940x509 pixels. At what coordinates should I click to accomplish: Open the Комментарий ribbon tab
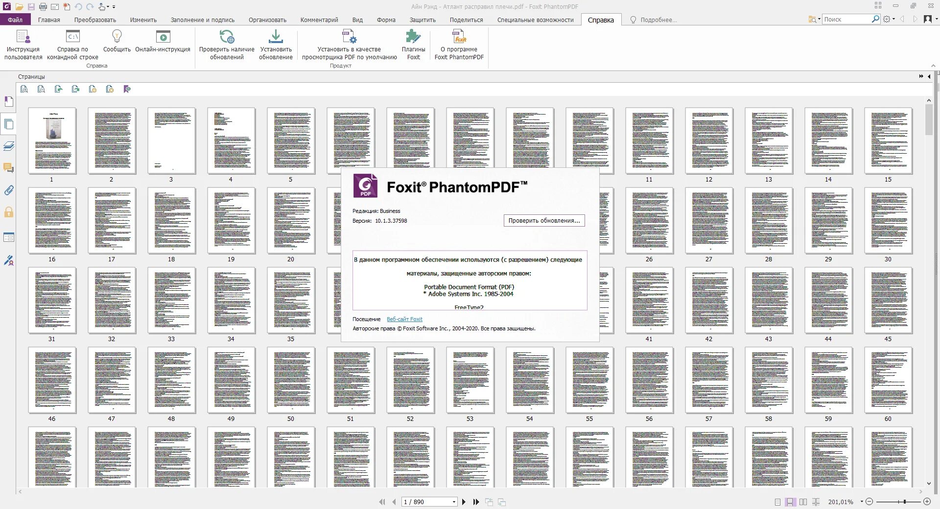click(319, 20)
